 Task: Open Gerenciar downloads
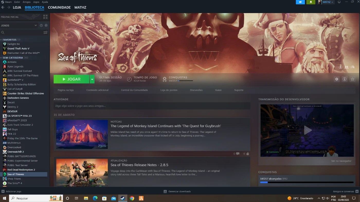pyautogui.click(x=177, y=191)
